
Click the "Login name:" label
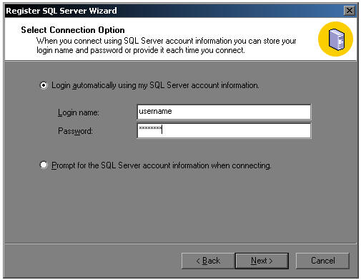(x=79, y=112)
